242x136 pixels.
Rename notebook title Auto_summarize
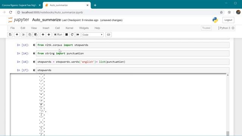pyautogui.click(x=47, y=20)
